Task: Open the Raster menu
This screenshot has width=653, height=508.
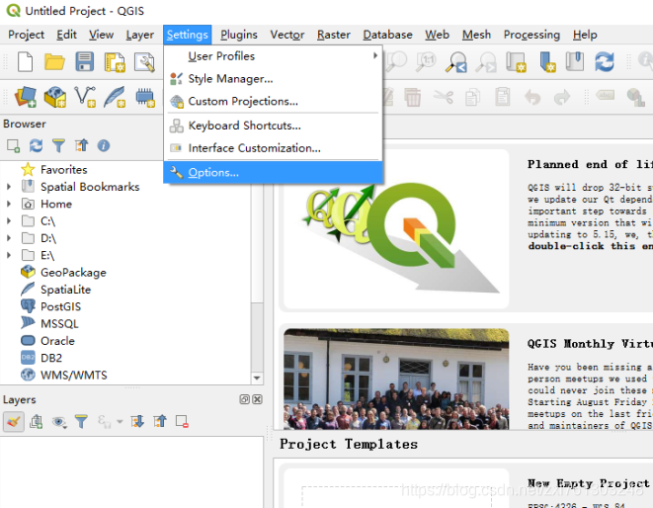Action: 334,35
